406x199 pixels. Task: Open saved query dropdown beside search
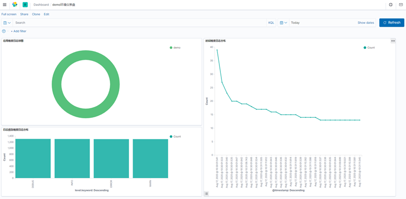(x=7, y=23)
